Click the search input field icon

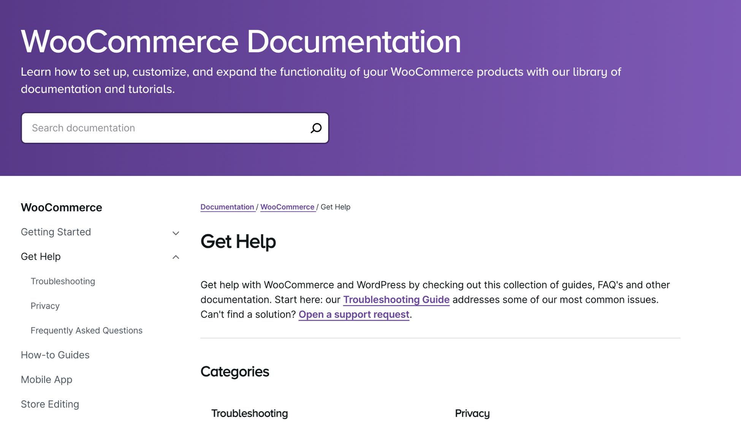click(315, 128)
